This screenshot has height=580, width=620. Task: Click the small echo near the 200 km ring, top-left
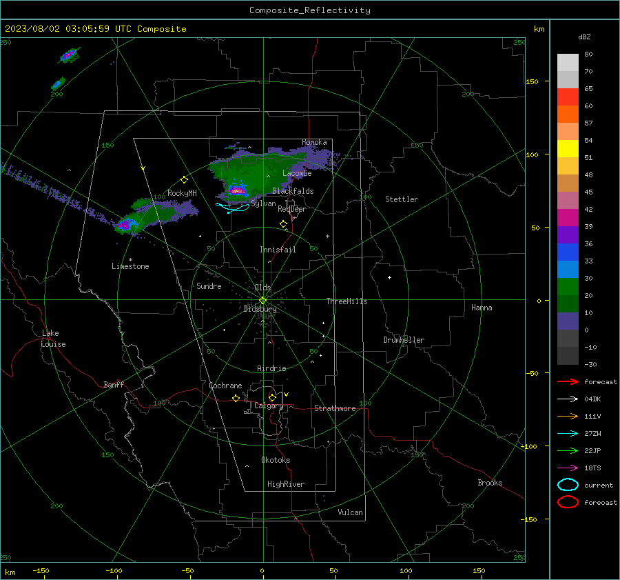tap(58, 83)
